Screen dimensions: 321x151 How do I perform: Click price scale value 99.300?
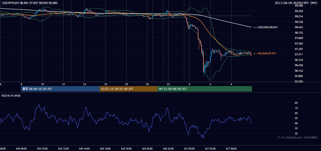click(x=299, y=11)
